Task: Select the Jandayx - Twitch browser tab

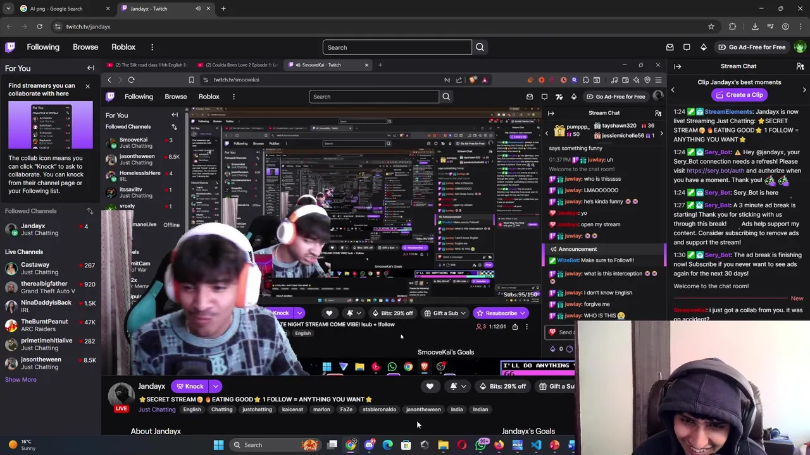Action: coord(166,9)
